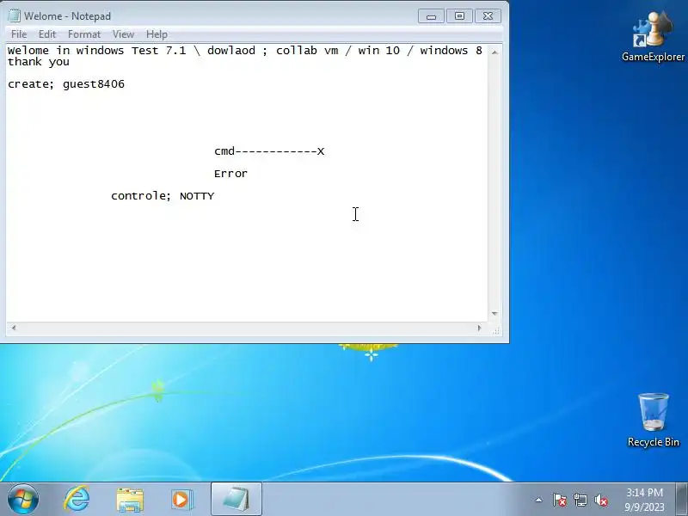Minimize the Notepad window

pyautogui.click(x=431, y=16)
